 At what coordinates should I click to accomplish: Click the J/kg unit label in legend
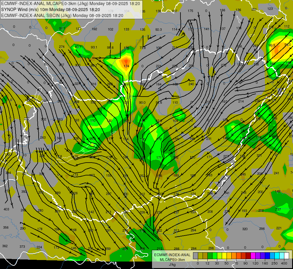(172, 265)
